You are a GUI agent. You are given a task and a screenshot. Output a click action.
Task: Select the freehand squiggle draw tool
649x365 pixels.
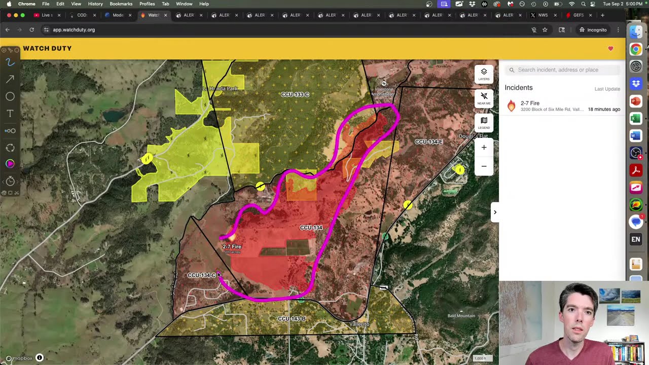[x=10, y=62]
